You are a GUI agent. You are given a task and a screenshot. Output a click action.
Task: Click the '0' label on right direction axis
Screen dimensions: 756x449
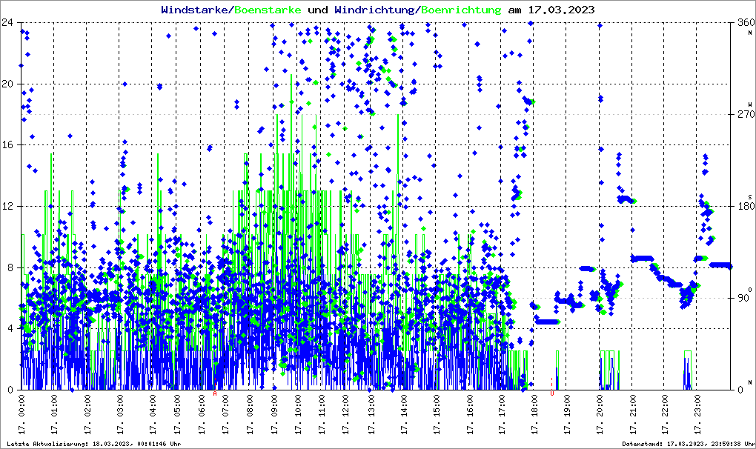pyautogui.click(x=740, y=390)
